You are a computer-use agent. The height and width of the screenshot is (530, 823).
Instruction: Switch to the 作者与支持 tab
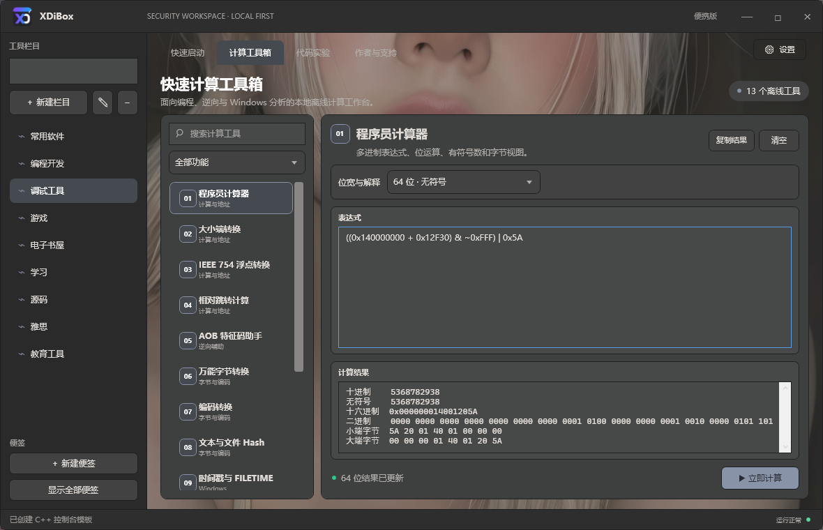pos(376,53)
